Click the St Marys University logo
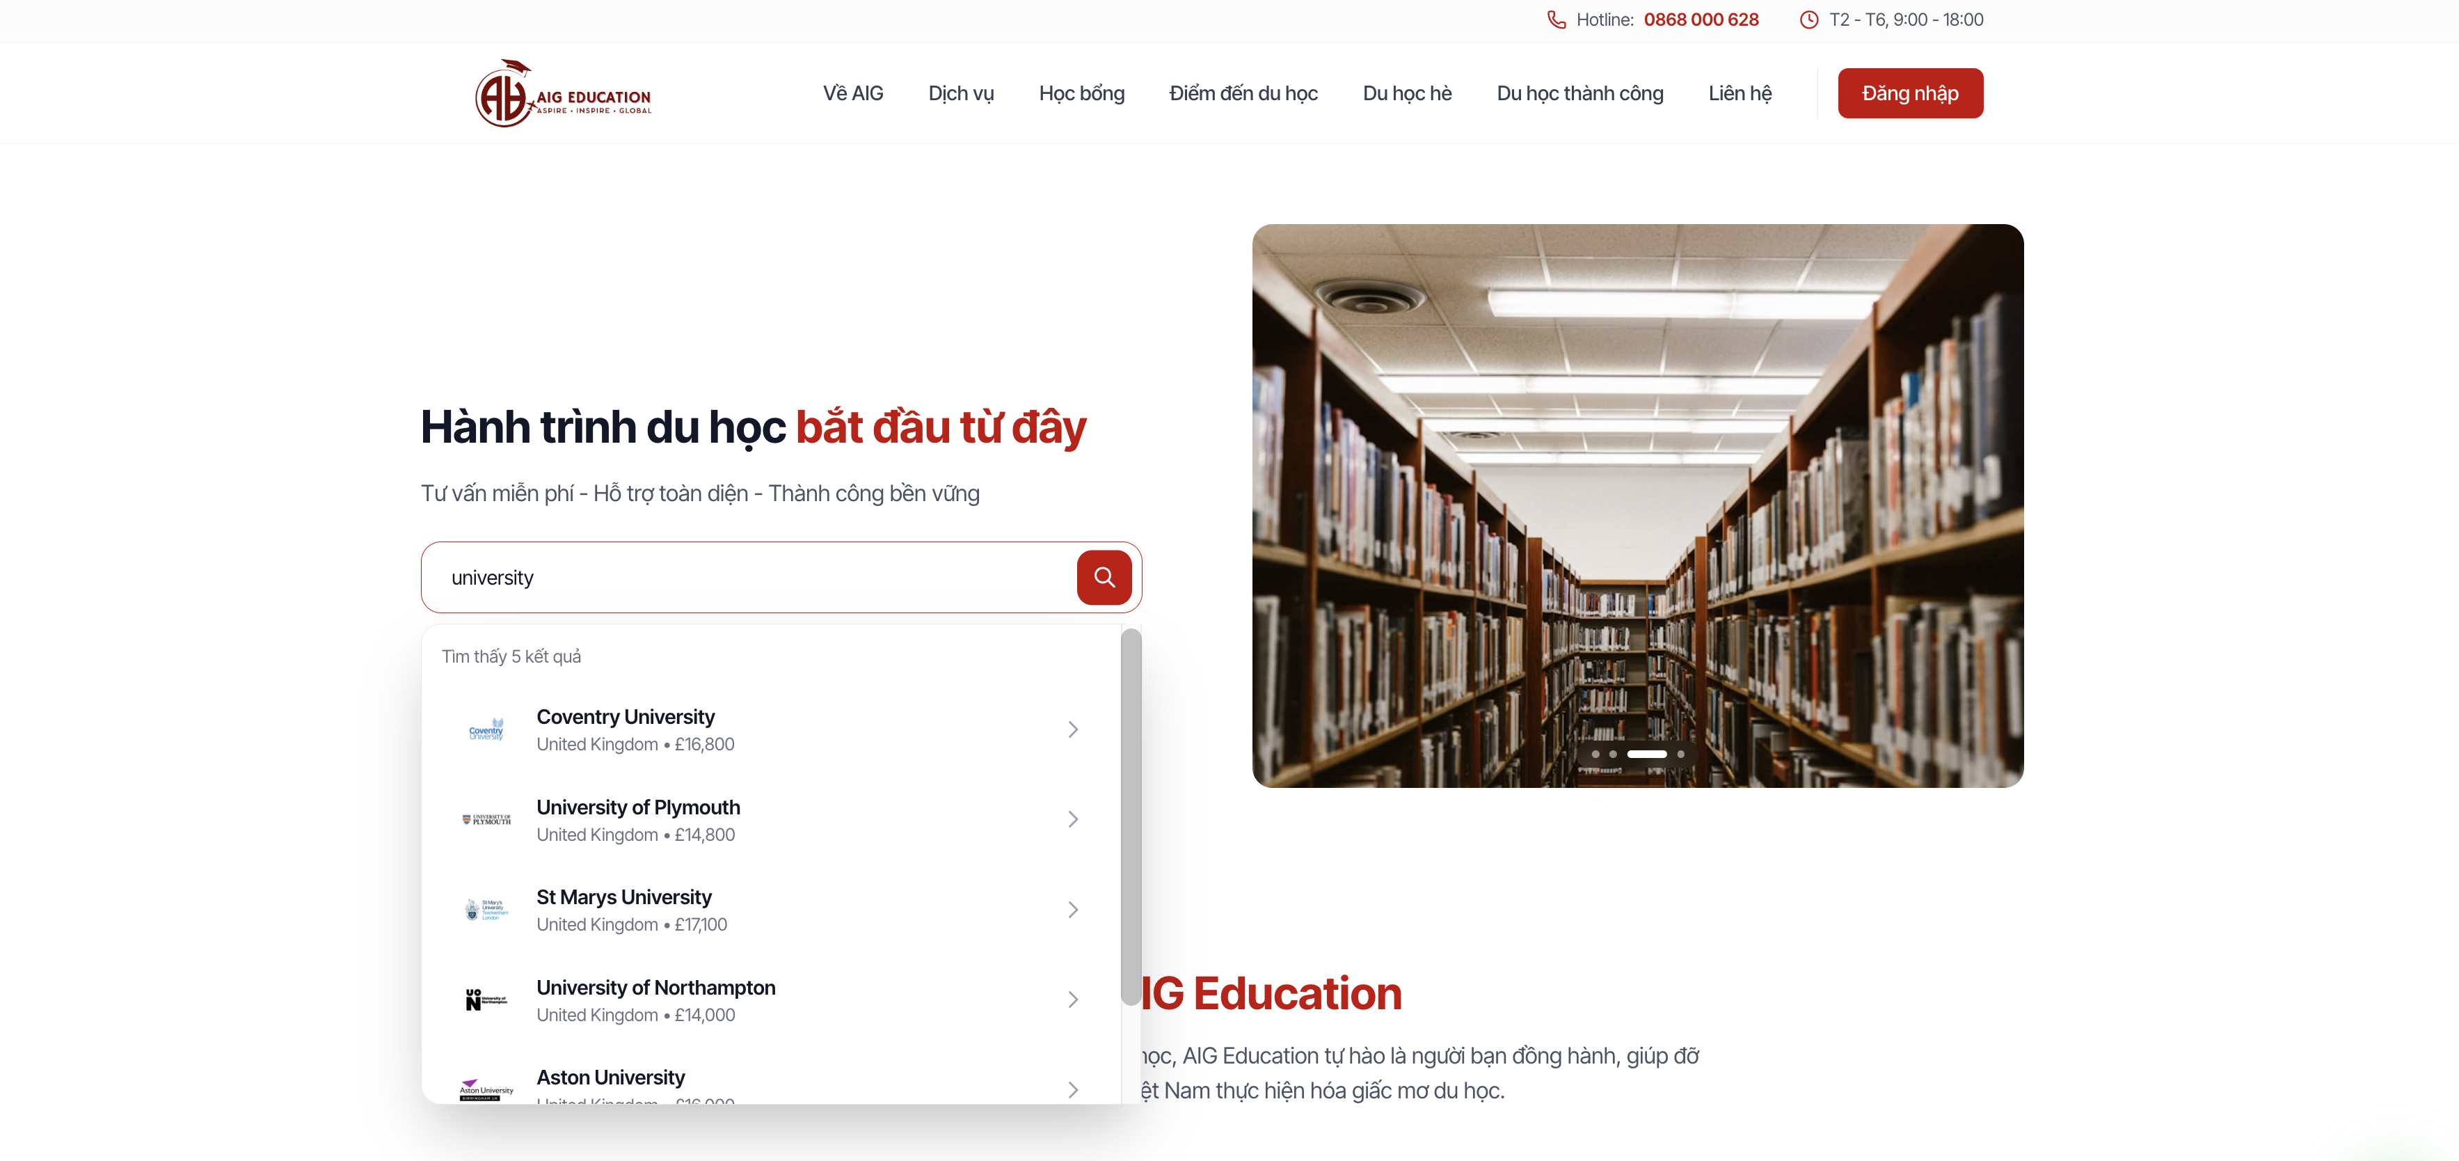This screenshot has height=1161, width=2459. 487,909
